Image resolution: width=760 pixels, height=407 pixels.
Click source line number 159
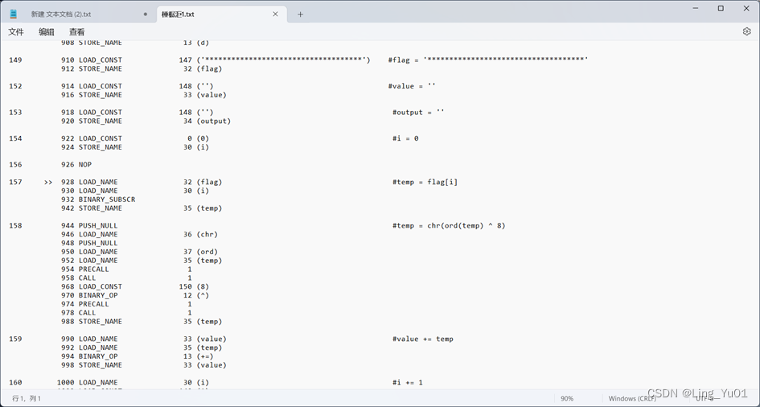(x=15, y=339)
